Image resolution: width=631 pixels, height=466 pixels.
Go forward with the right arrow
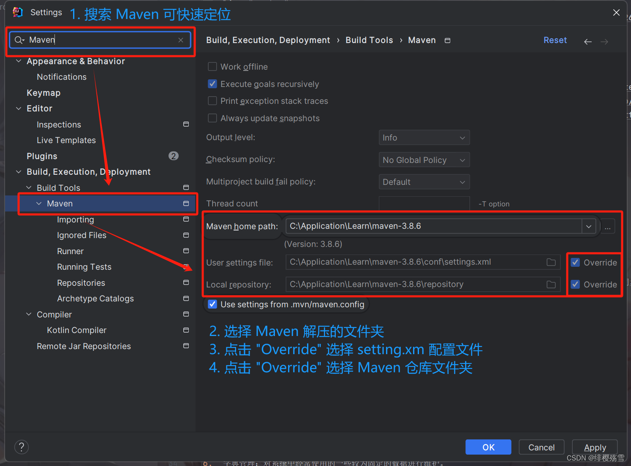[x=604, y=41]
